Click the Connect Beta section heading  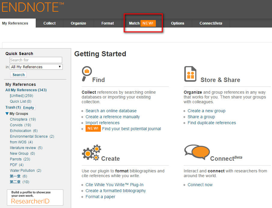(x=226, y=158)
